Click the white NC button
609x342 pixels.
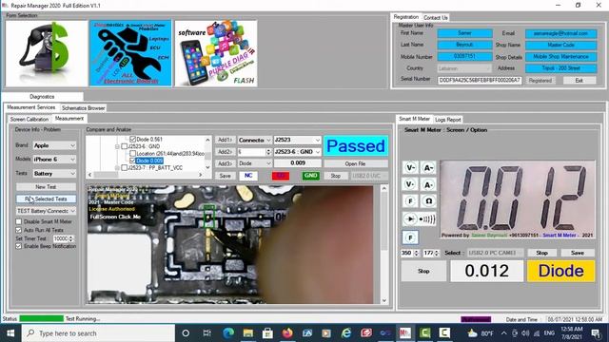tap(248, 176)
